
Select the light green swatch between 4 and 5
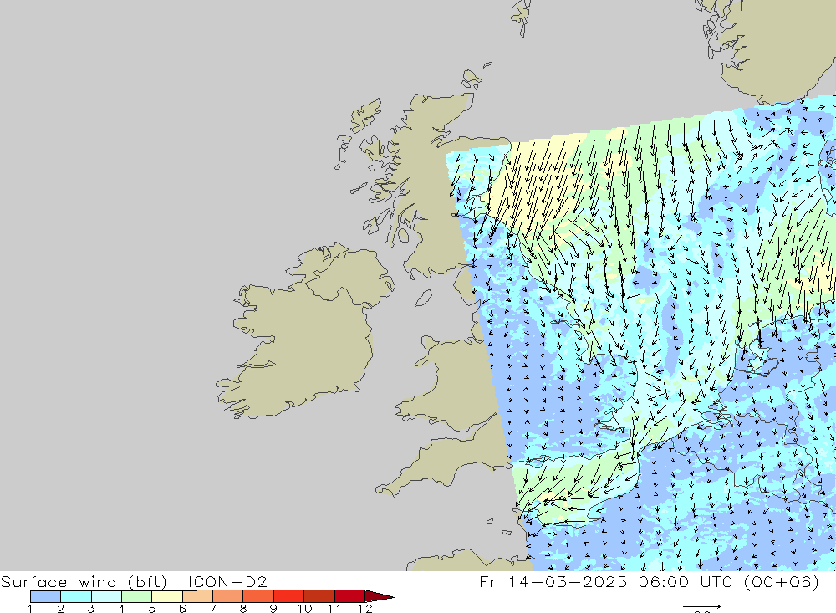coord(137,596)
